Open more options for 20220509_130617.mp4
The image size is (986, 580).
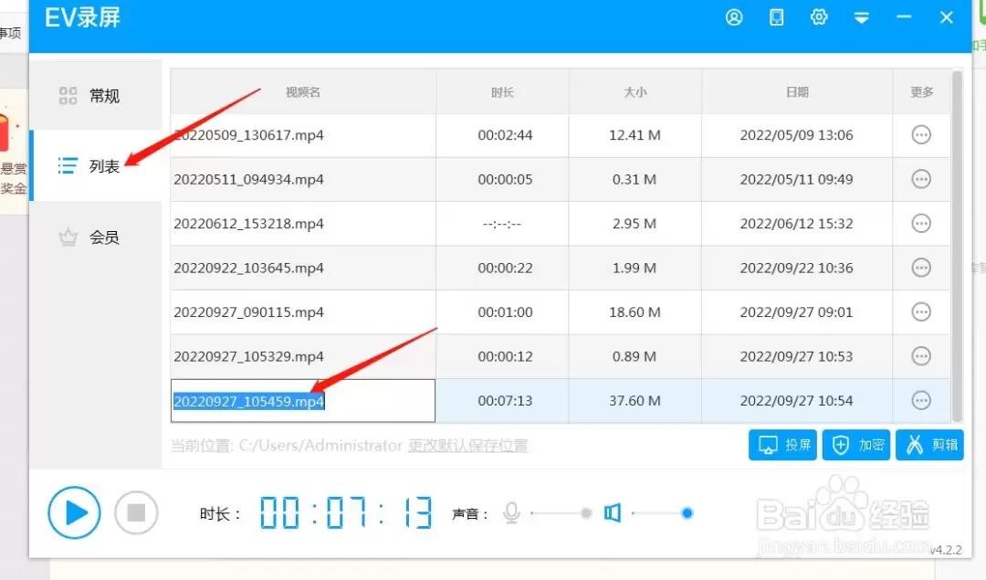tap(921, 134)
